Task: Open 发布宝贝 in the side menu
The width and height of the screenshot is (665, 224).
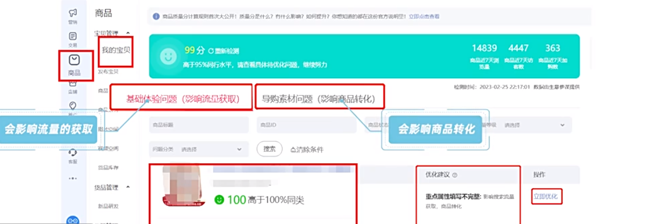Action: point(108,71)
